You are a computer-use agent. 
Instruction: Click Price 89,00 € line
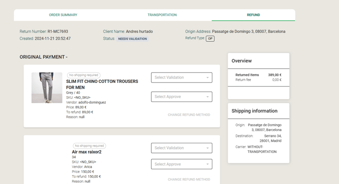click(76, 107)
